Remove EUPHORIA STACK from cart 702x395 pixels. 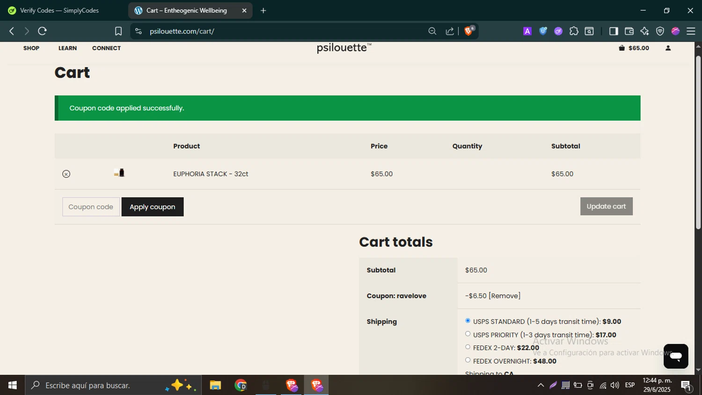[66, 174]
